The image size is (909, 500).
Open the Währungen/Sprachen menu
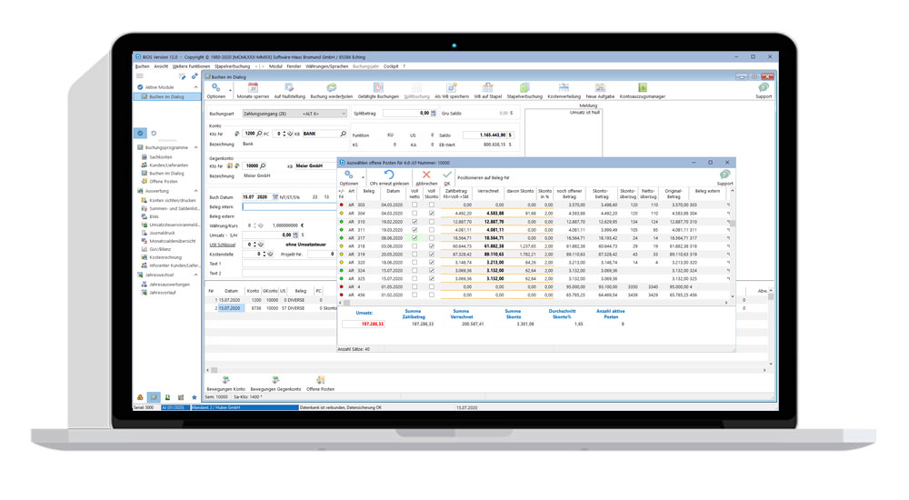tap(327, 66)
